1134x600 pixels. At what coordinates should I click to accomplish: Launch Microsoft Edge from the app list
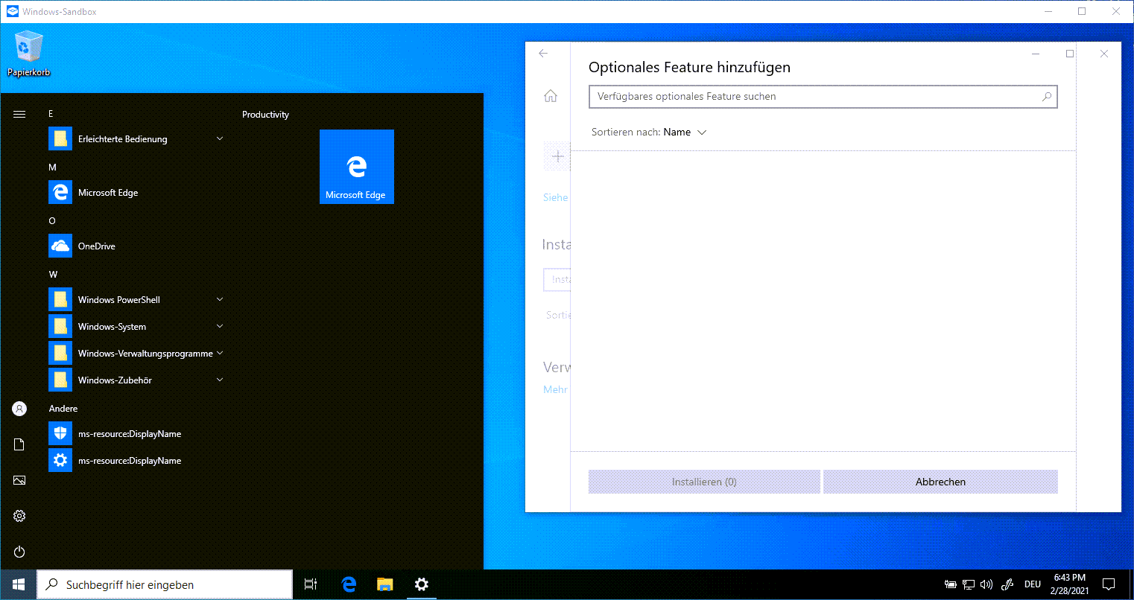(138, 193)
